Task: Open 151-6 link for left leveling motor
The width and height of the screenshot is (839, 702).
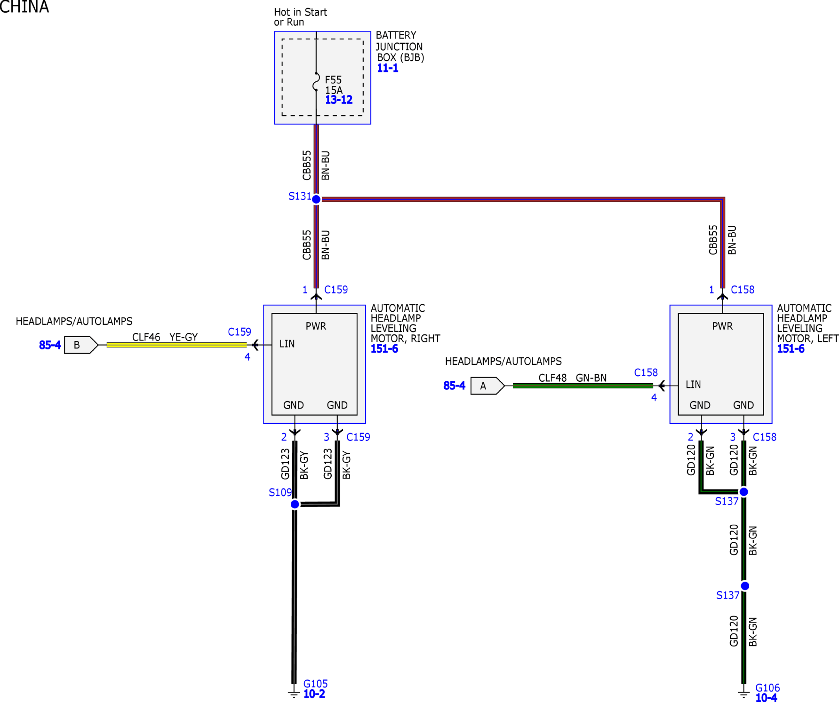Action: [x=791, y=349]
